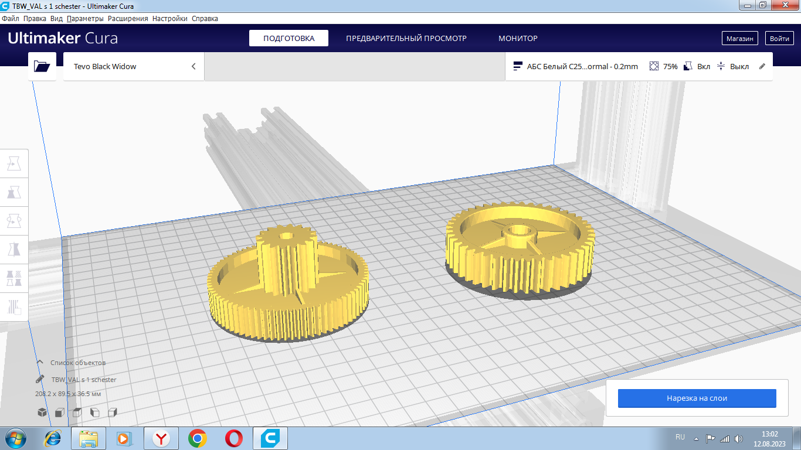Click the adhesion status Выкл

739,66
